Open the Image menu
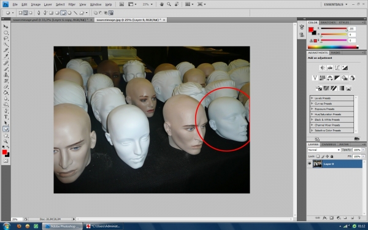368x230 pixels. coord(36,4)
